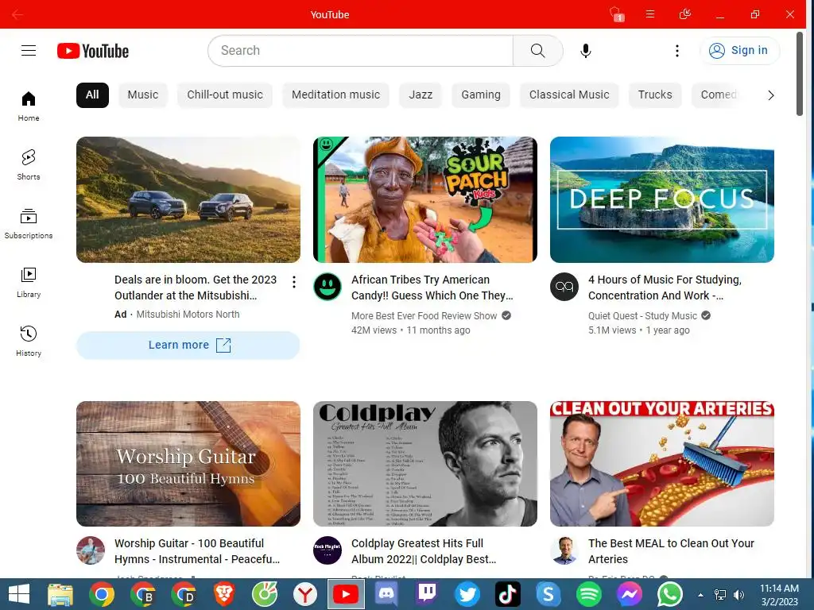Open Worship Guitar 100 Beautiful Hymns title
Screen dimensions: 814x610
(x=197, y=551)
